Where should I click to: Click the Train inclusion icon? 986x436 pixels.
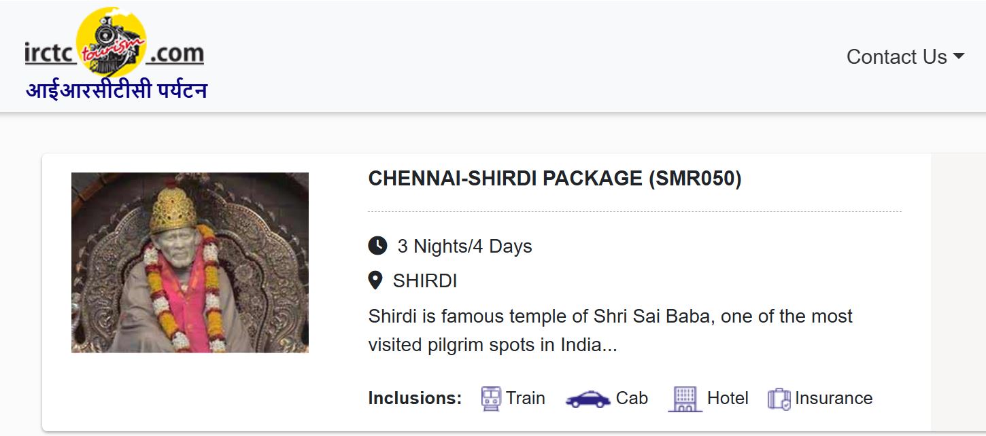tap(490, 398)
